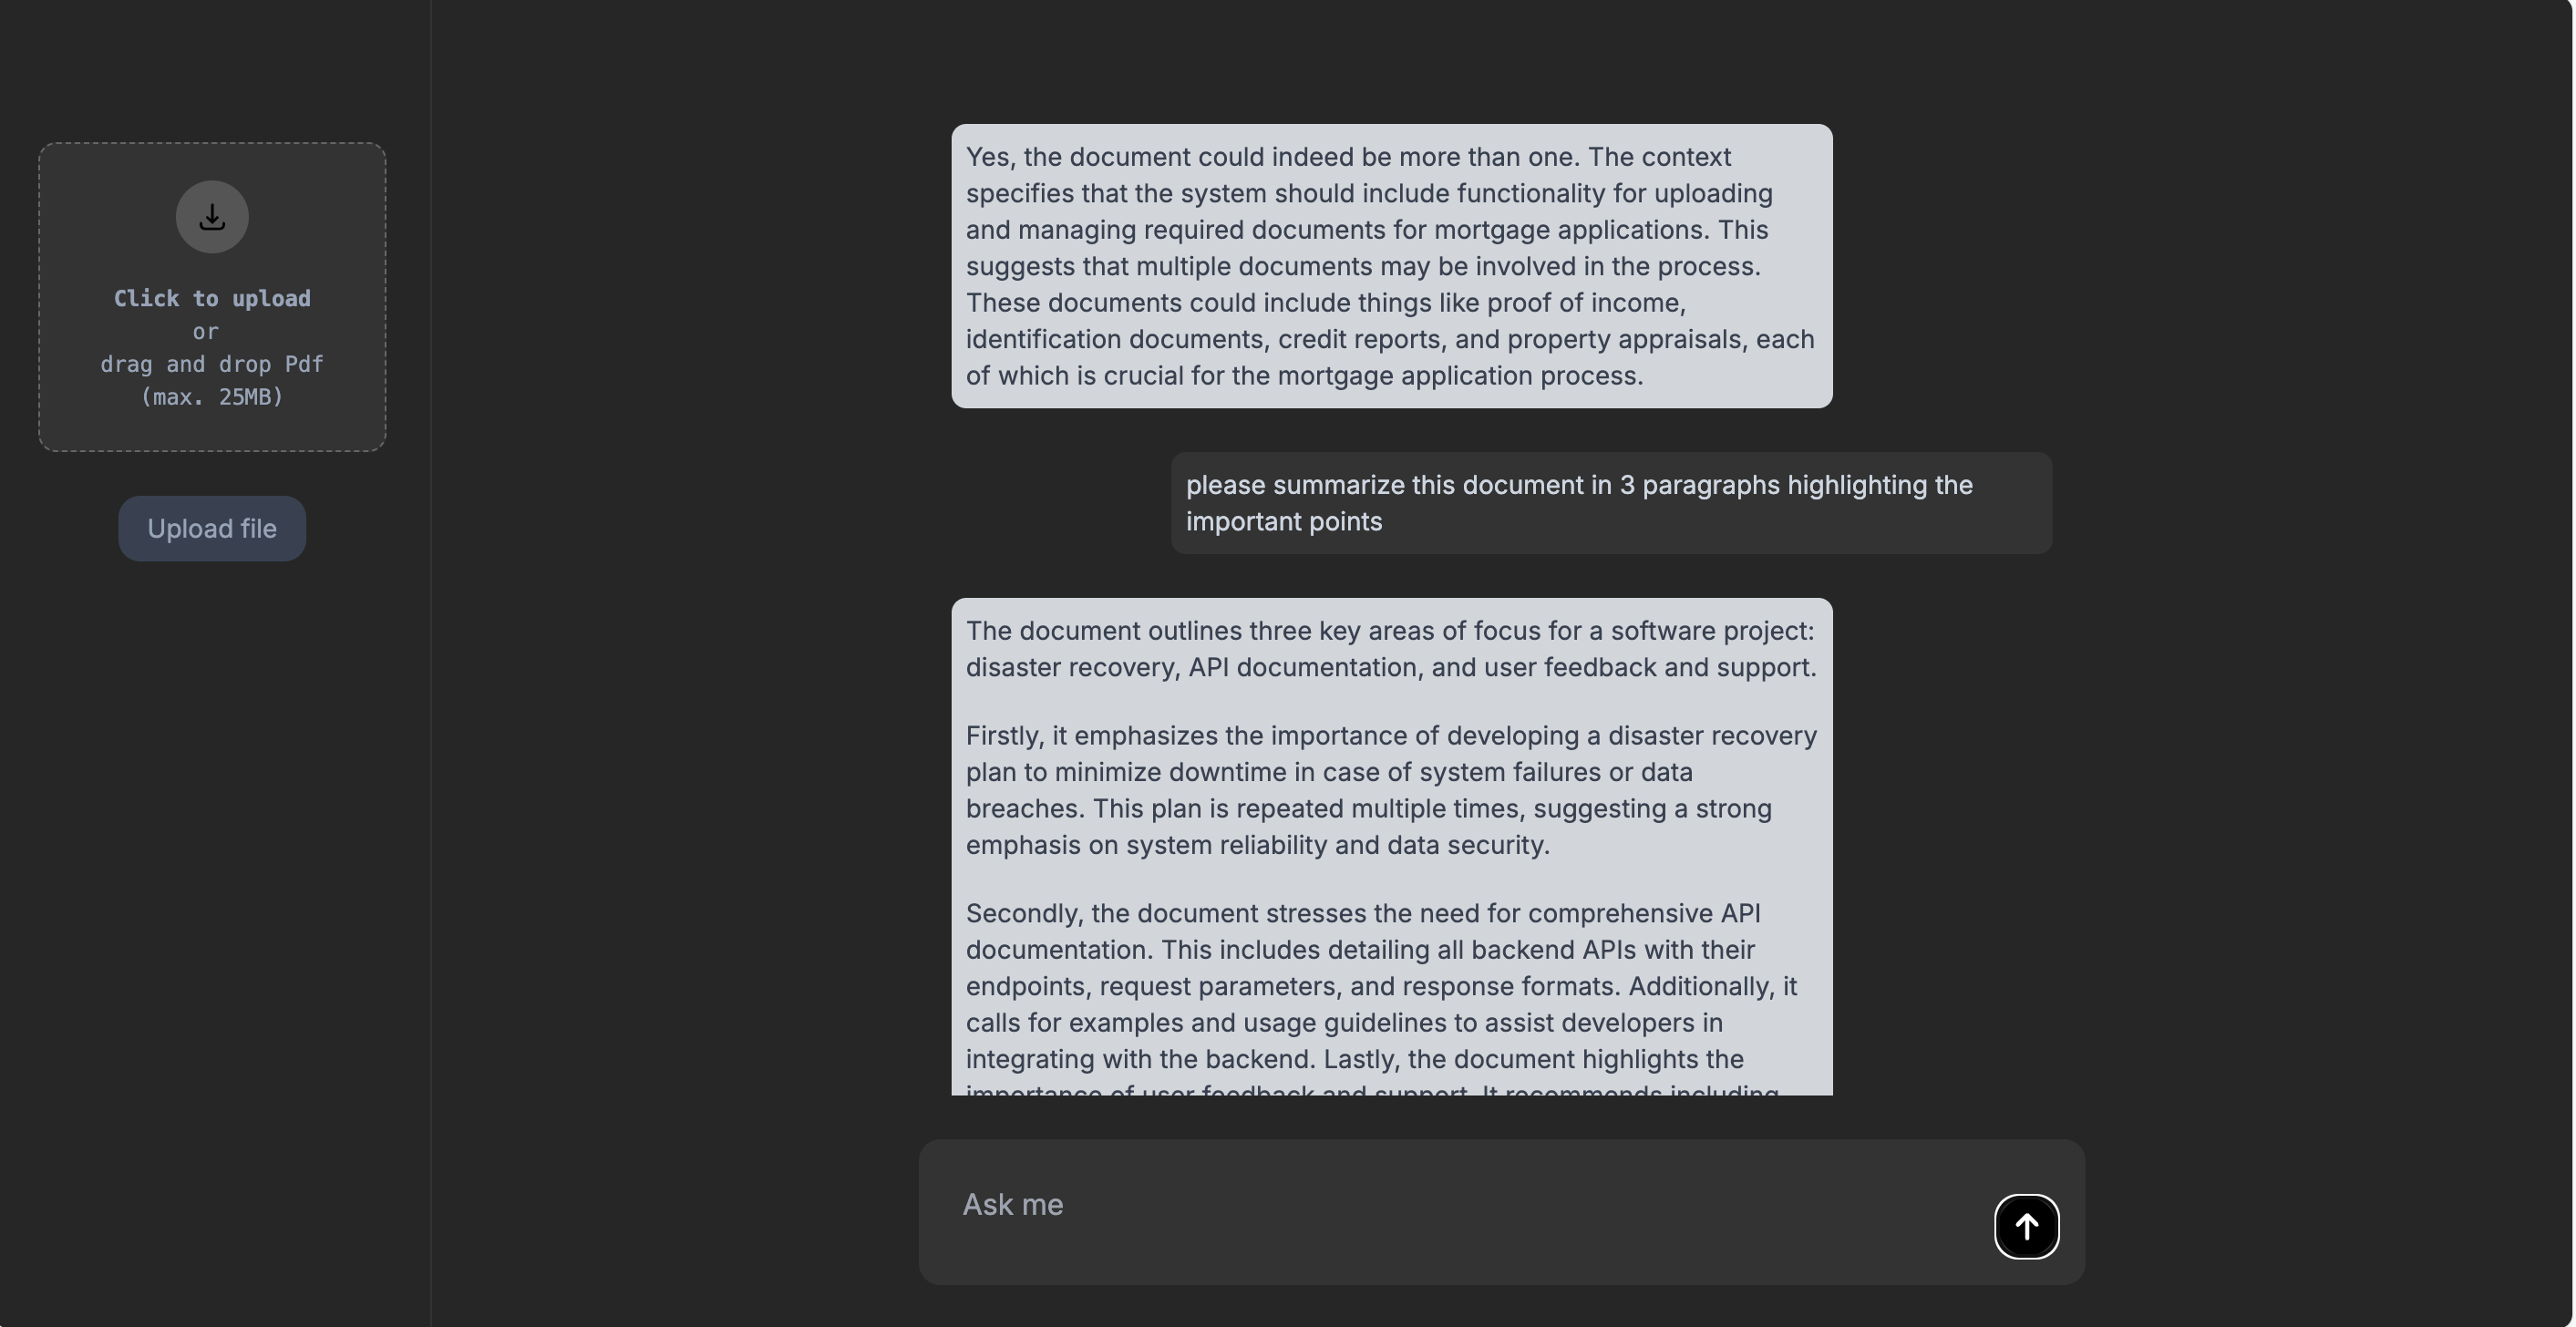
Task: Click the user message about summarizing the document
Action: 1610,502
